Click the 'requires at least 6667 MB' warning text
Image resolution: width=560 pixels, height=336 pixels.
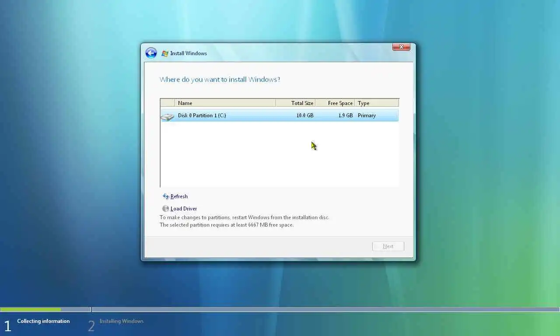227,225
